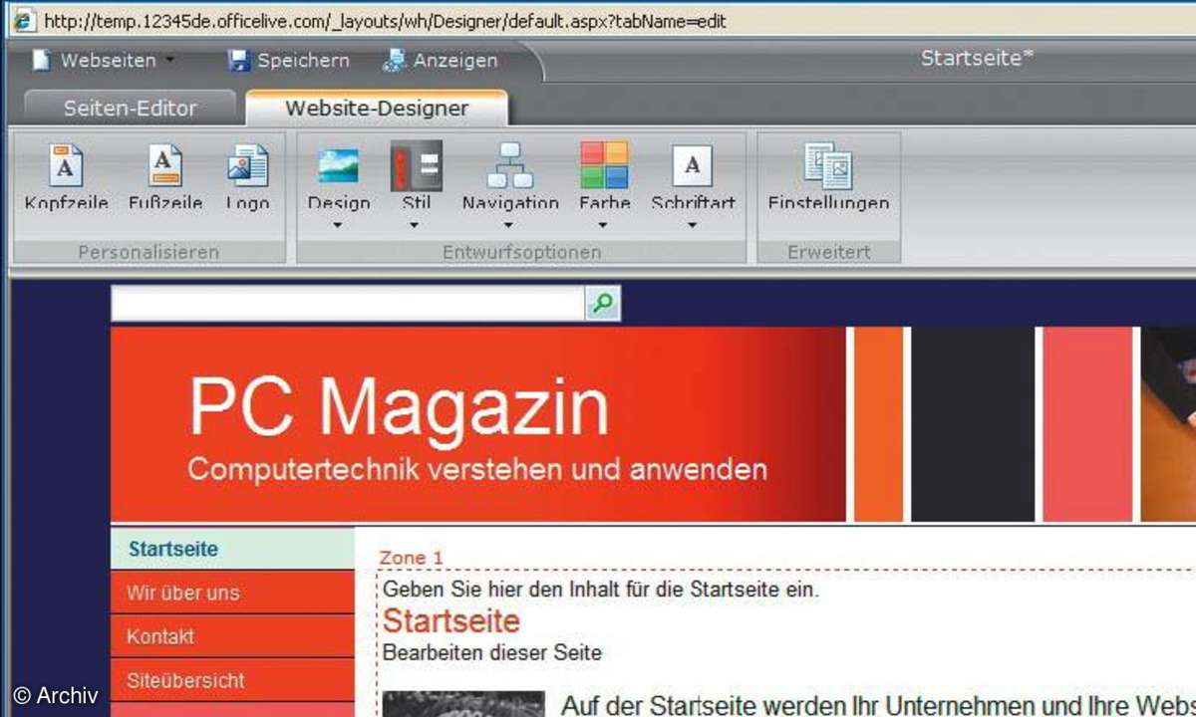The image size is (1196, 717).
Task: Expand the Farbe dropdown arrow
Action: coord(604,226)
